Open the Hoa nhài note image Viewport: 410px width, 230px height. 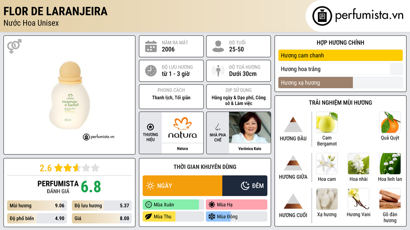[x=358, y=164]
